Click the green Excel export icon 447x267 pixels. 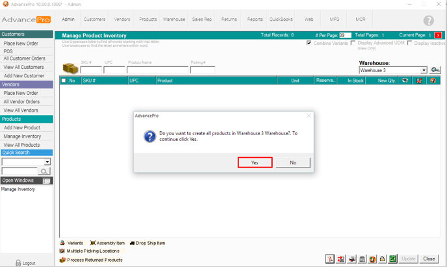[x=392, y=259]
